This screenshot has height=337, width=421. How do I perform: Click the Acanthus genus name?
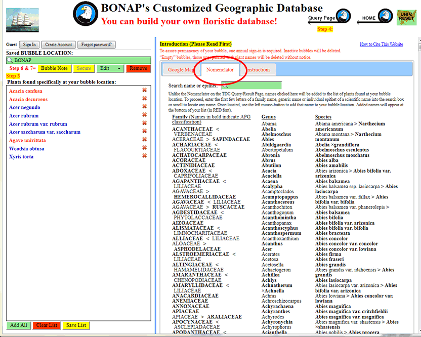[272, 243]
